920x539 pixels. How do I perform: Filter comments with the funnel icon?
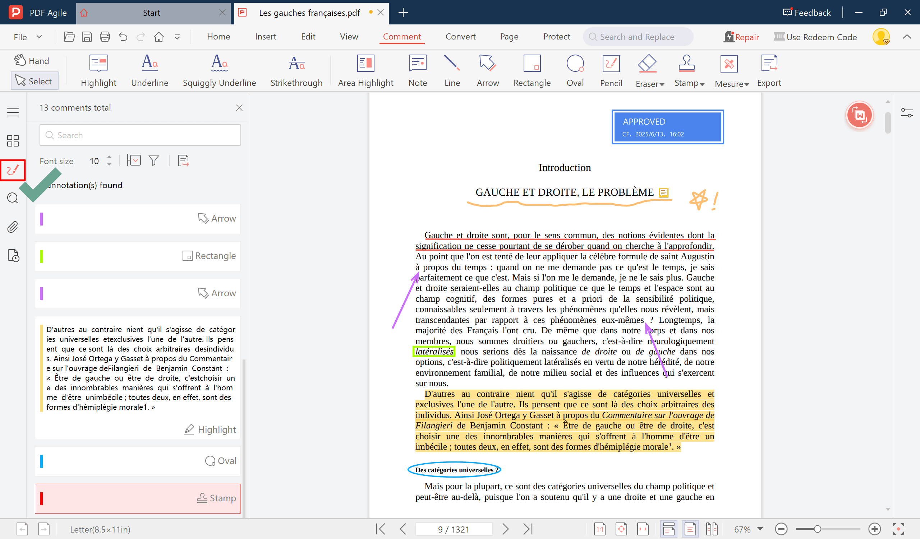click(154, 161)
